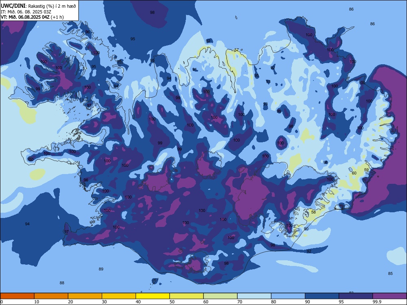Click the "10" tick label on legend scale
This screenshot has width=407, height=305.
tap(37, 302)
